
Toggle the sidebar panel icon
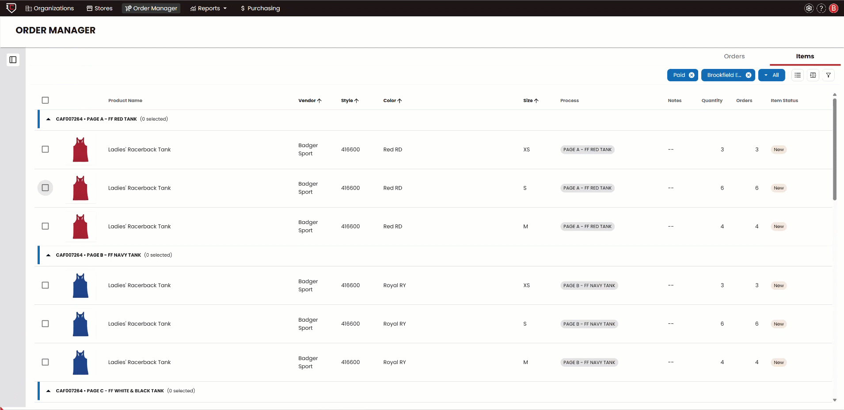pyautogui.click(x=13, y=60)
